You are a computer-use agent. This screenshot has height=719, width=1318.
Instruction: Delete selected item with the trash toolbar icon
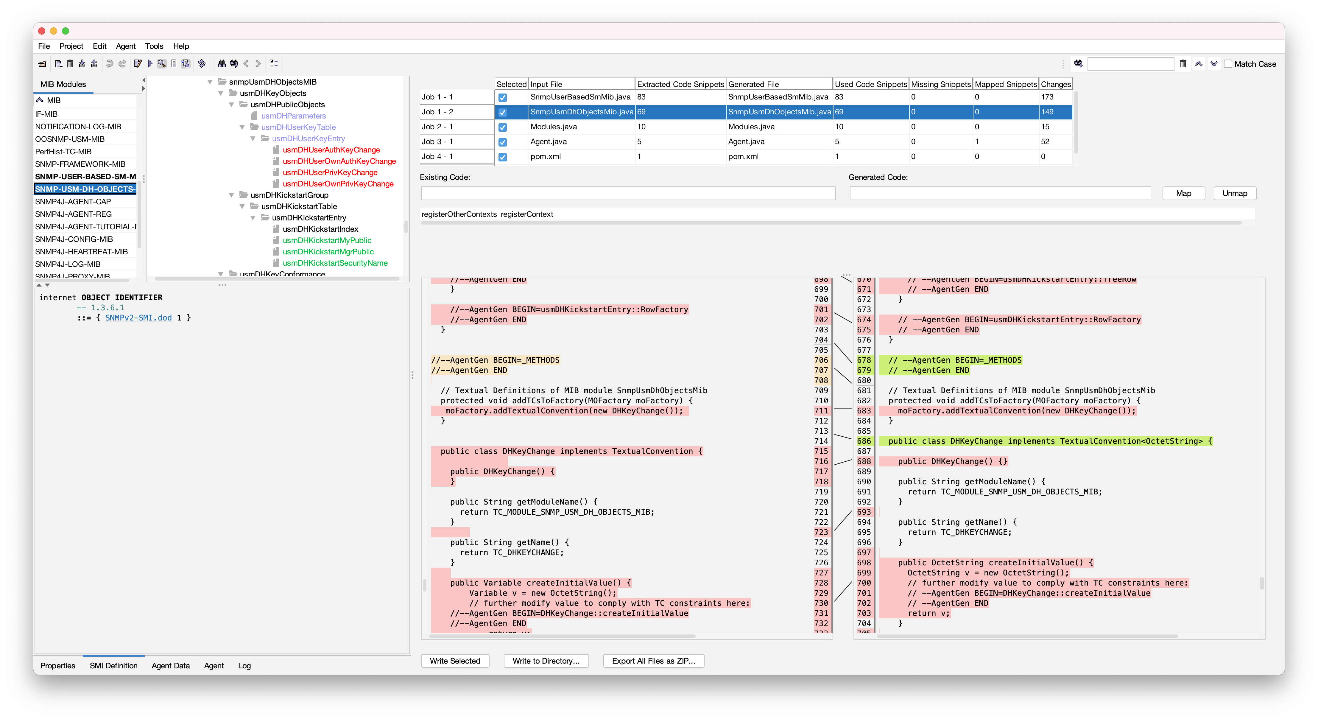pyautogui.click(x=70, y=64)
